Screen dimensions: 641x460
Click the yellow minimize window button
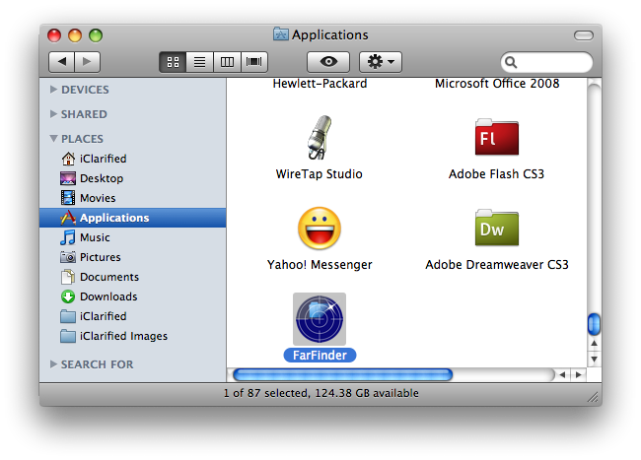pos(75,35)
